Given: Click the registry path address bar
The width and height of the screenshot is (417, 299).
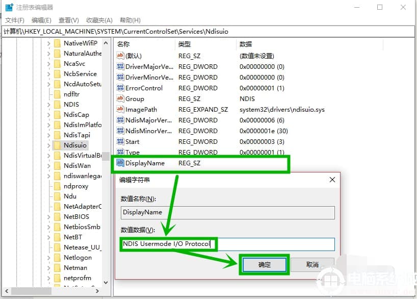Looking at the screenshot, I should (209, 32).
